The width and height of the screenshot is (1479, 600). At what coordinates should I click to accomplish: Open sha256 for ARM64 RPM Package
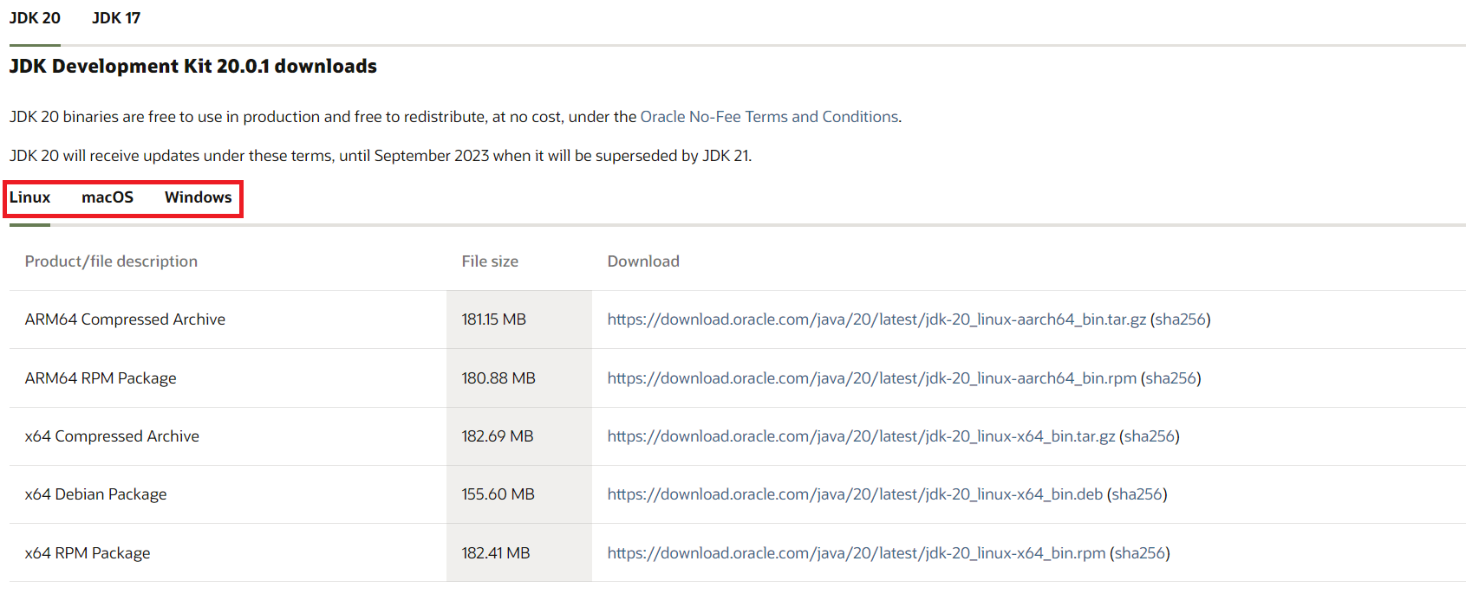pyautogui.click(x=1171, y=378)
